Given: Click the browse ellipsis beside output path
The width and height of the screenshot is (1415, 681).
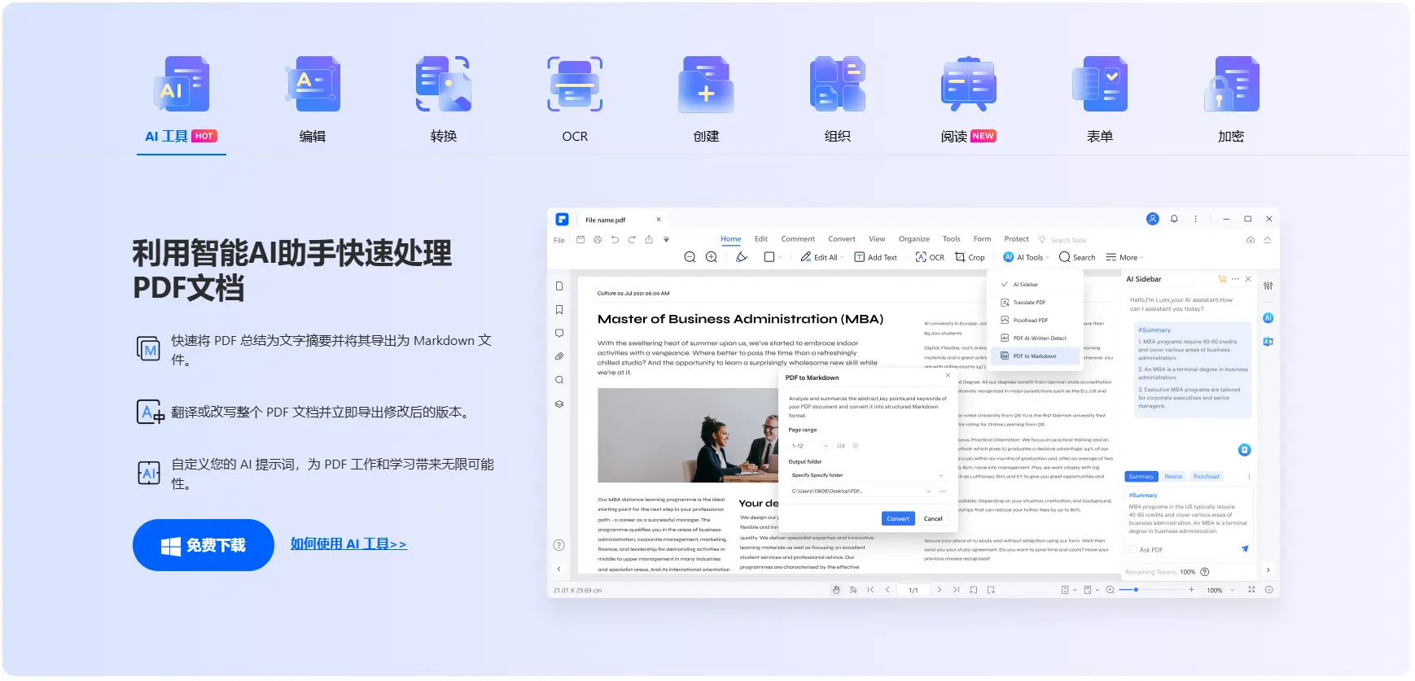Looking at the screenshot, I should (x=943, y=491).
